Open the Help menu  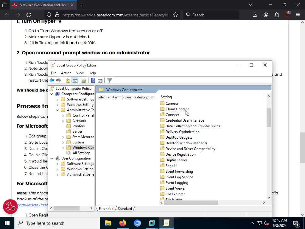coord(92,73)
